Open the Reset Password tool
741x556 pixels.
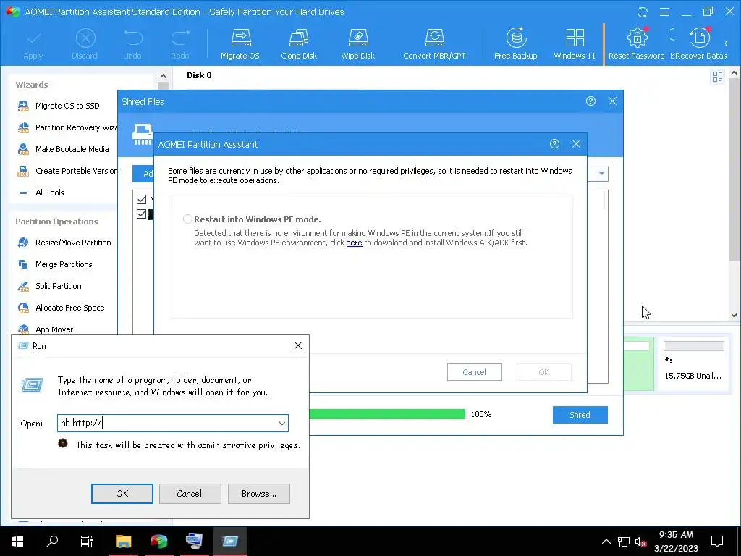[637, 44]
